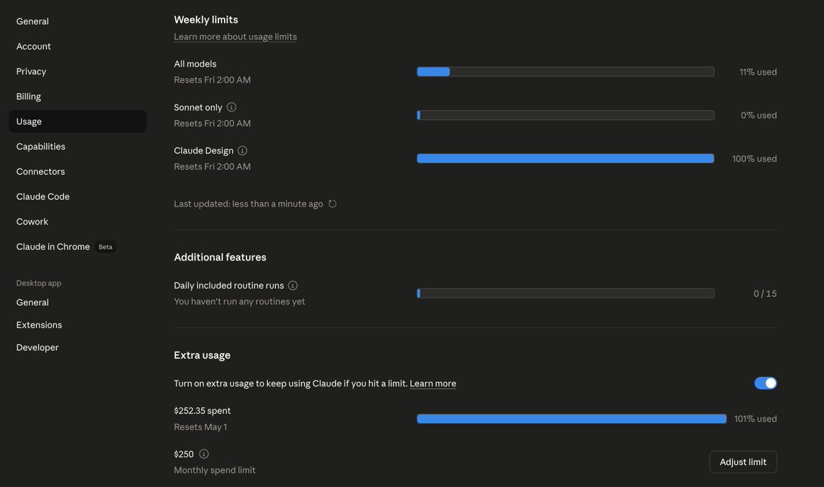
Task: Click the All models usage progress bar
Action: pyautogui.click(x=565, y=71)
